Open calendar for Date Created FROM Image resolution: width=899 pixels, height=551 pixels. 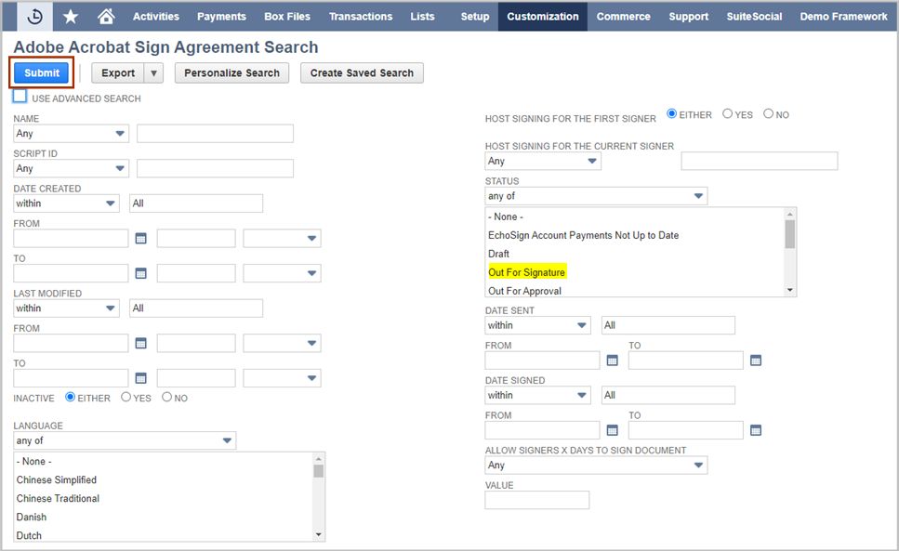(140, 238)
